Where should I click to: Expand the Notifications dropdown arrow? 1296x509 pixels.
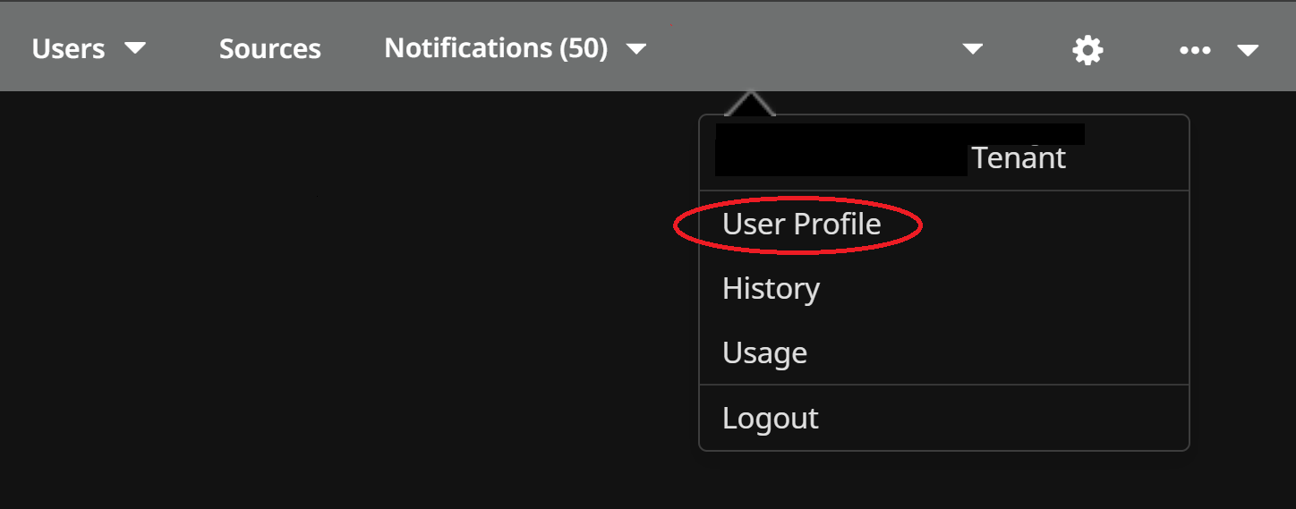636,48
